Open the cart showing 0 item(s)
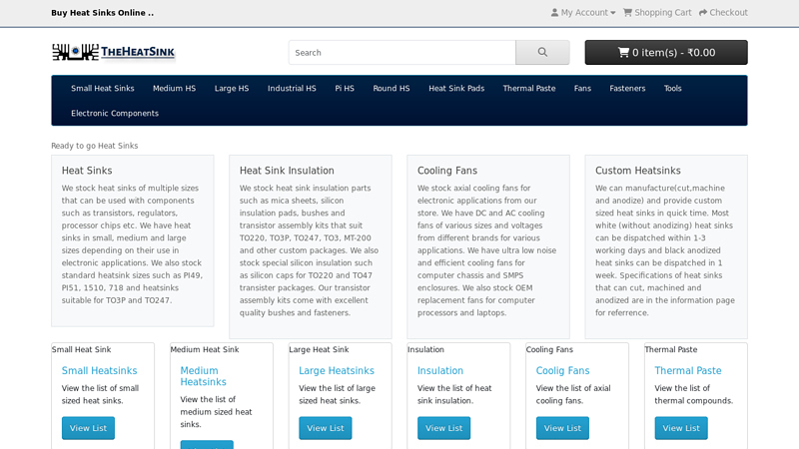This screenshot has height=449, width=799. coord(665,53)
